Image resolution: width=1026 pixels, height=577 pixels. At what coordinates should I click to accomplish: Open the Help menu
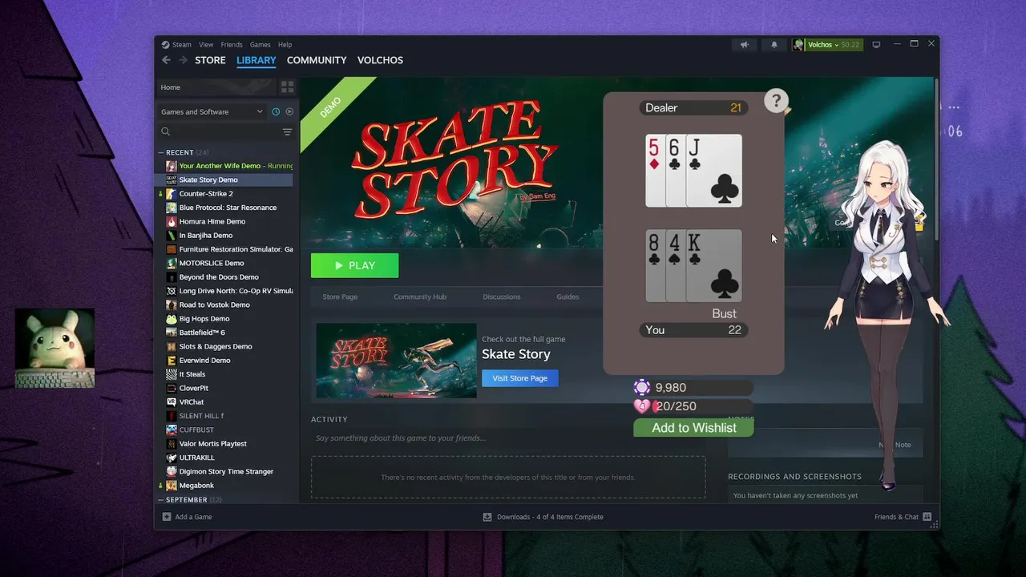click(x=285, y=45)
